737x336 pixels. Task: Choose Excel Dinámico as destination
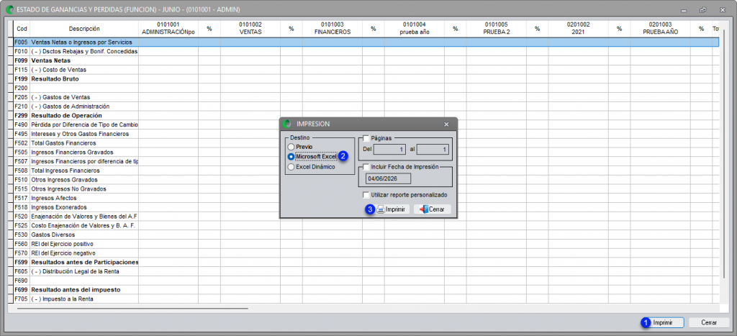291,167
